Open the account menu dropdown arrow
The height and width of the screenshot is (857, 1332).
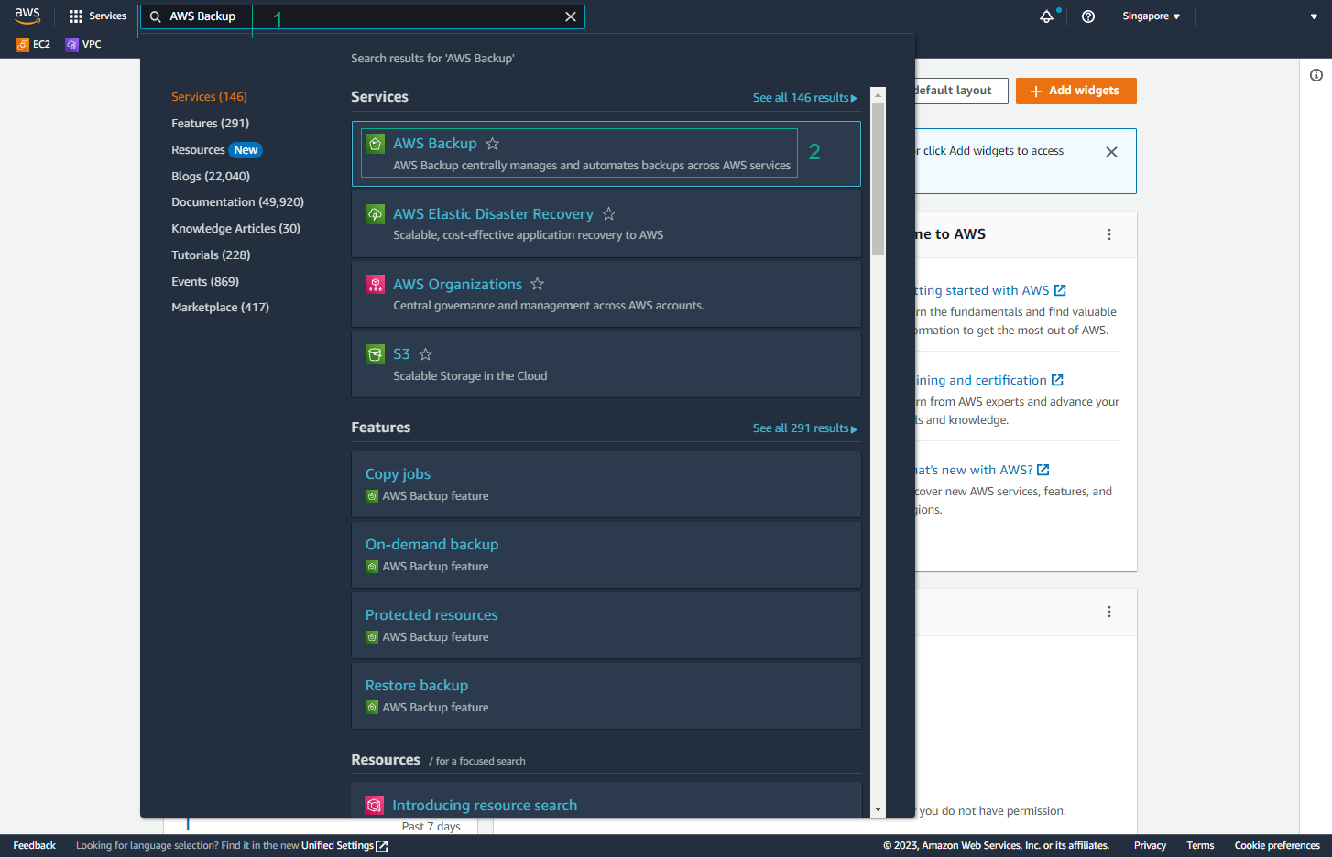1314,16
